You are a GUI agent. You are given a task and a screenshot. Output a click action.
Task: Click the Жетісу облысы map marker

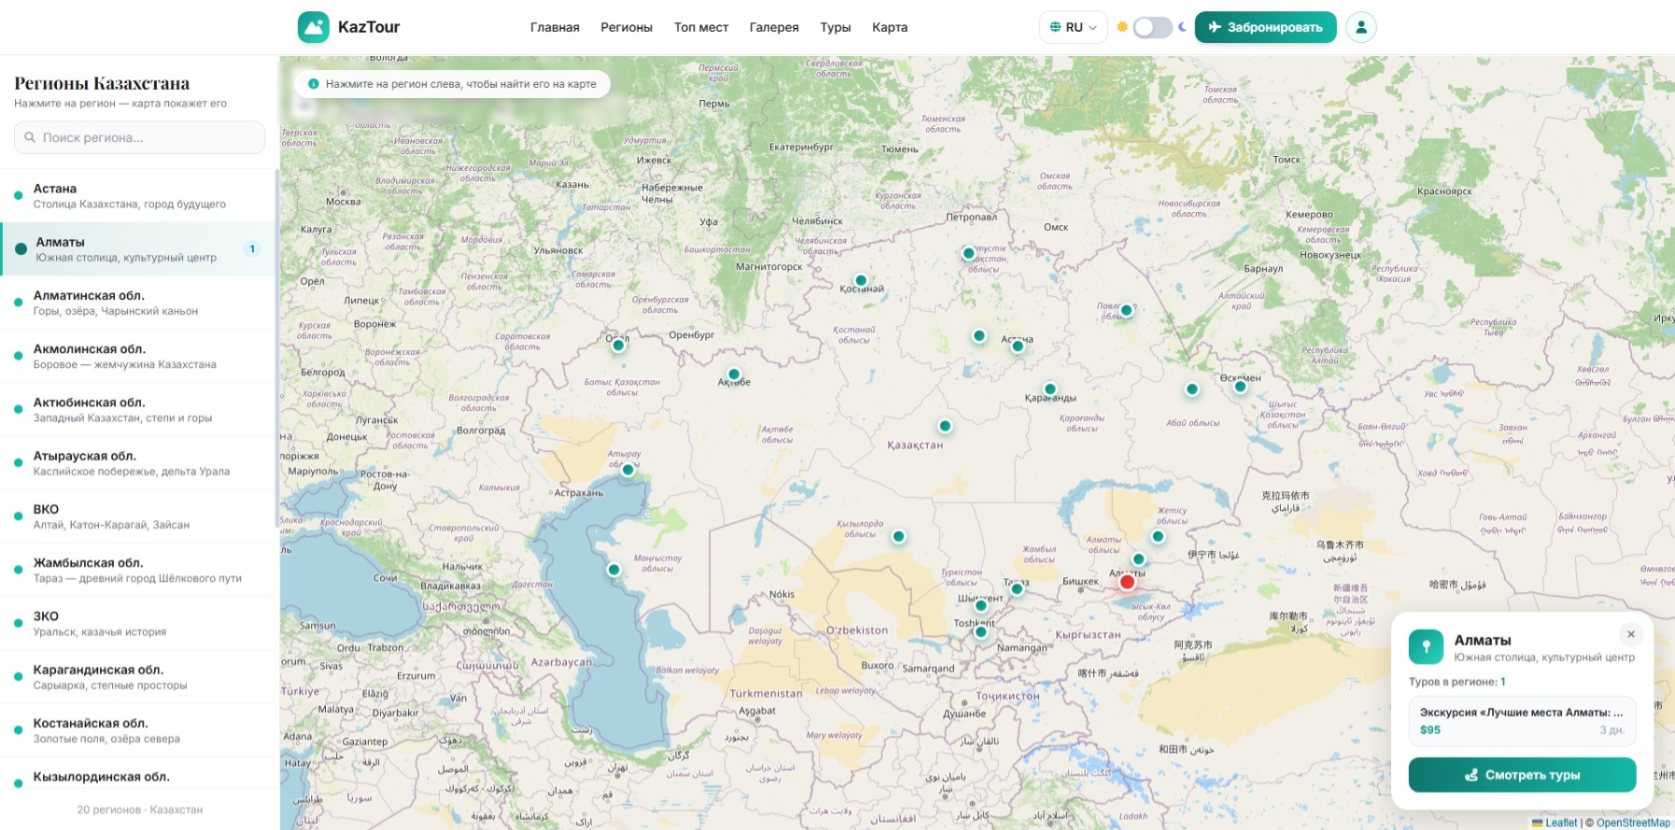point(1158,536)
